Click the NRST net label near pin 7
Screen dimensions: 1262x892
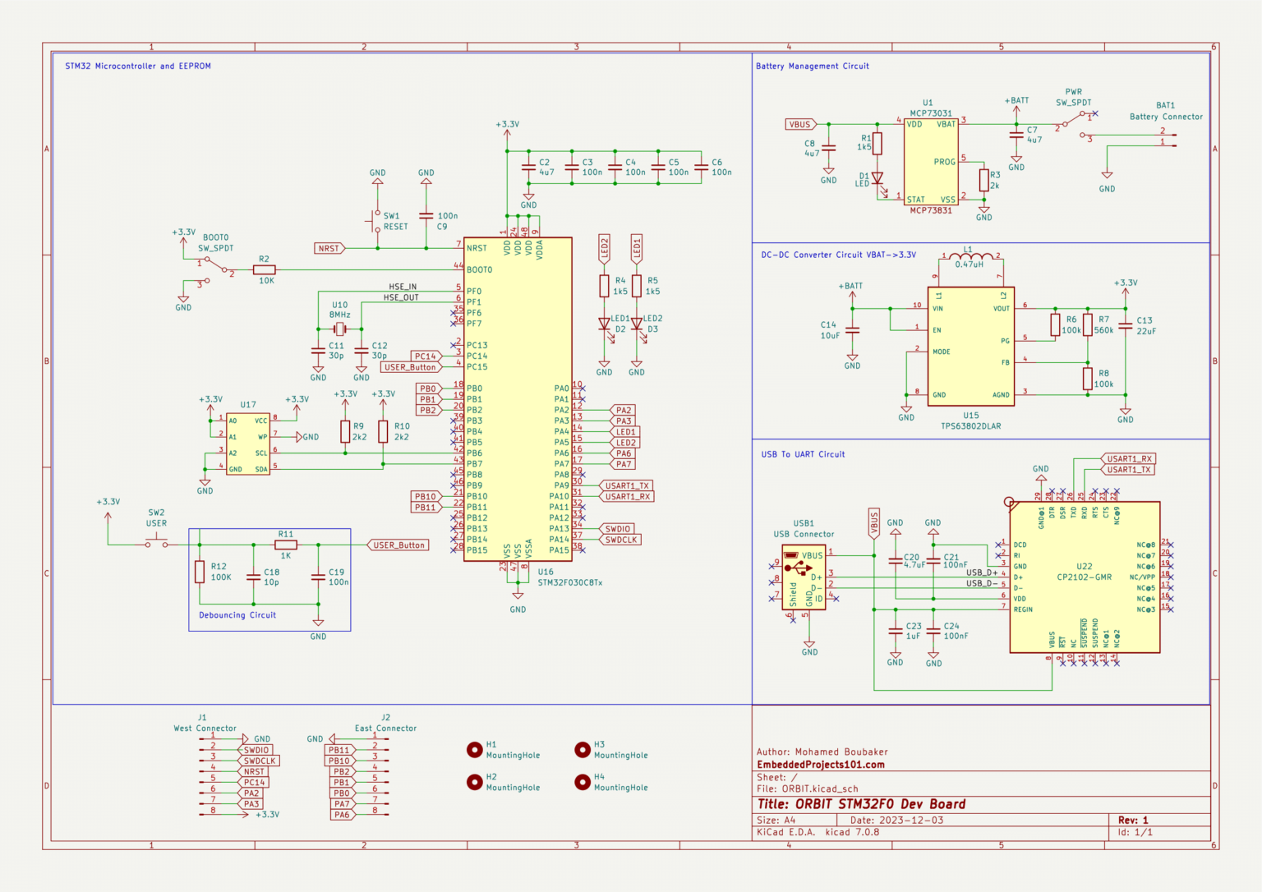point(327,247)
